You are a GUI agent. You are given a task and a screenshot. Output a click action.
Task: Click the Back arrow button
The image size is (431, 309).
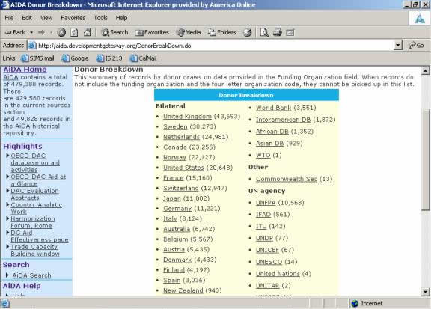pyautogui.click(x=15, y=32)
